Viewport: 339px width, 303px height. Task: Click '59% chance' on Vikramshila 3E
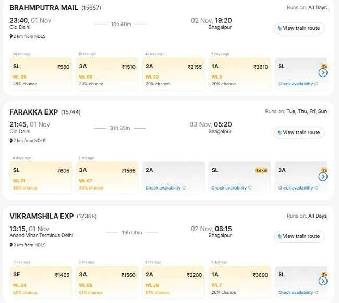pyautogui.click(x=25, y=292)
